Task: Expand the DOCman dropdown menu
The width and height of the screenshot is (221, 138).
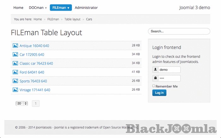Action: point(38,8)
